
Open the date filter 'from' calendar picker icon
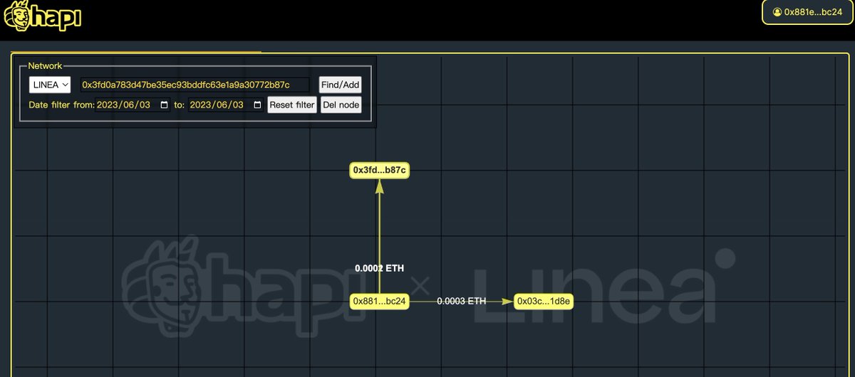tap(165, 105)
